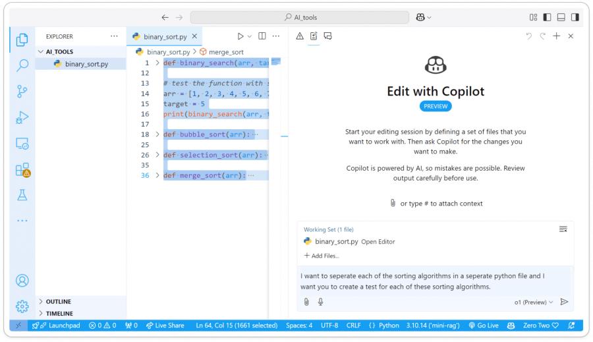Click Launchpad in the status bar
Image resolution: width=593 pixels, height=342 pixels.
(56, 326)
